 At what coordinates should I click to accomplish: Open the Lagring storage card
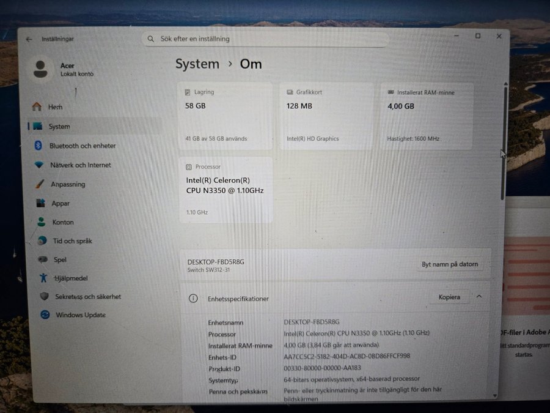point(225,115)
